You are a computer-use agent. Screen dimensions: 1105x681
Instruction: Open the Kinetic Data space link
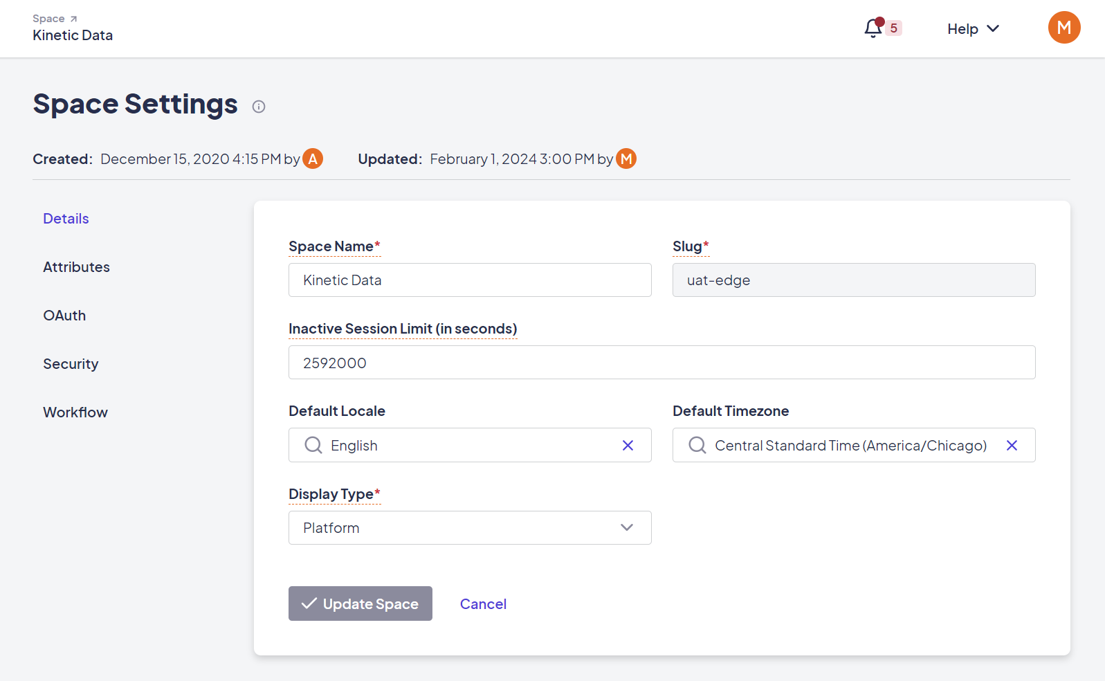coord(73,35)
